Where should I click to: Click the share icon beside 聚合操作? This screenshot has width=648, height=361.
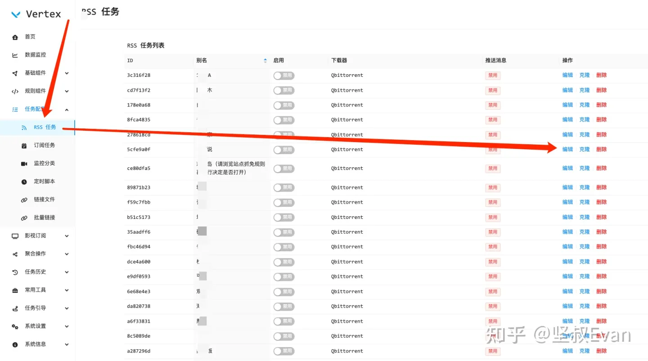[x=15, y=254]
